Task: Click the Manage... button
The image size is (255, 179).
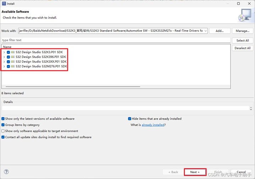Action: tap(243, 31)
